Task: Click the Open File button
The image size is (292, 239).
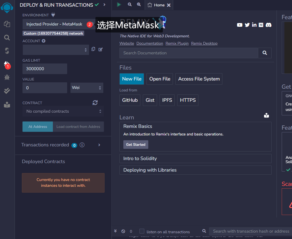Action: [x=160, y=79]
